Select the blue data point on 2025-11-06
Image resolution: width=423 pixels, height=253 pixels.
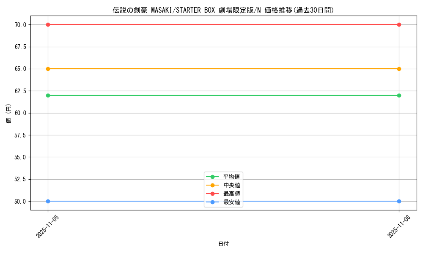click(398, 201)
